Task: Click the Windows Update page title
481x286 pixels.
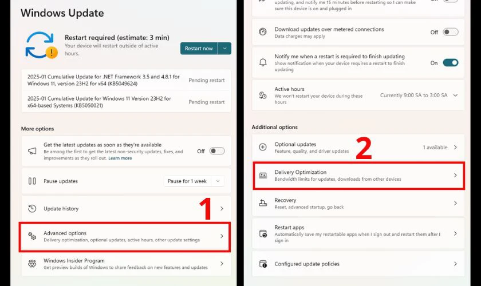Action: [x=62, y=13]
